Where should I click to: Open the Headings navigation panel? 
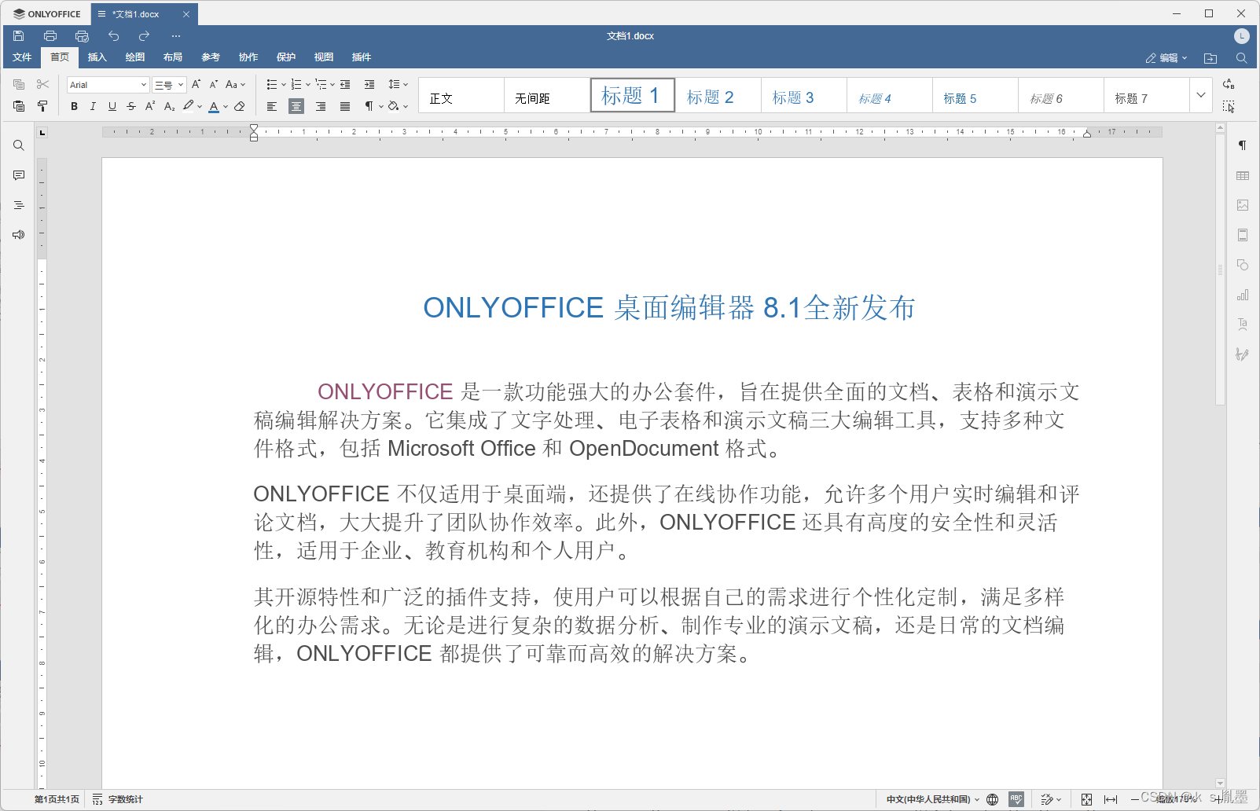tap(19, 205)
